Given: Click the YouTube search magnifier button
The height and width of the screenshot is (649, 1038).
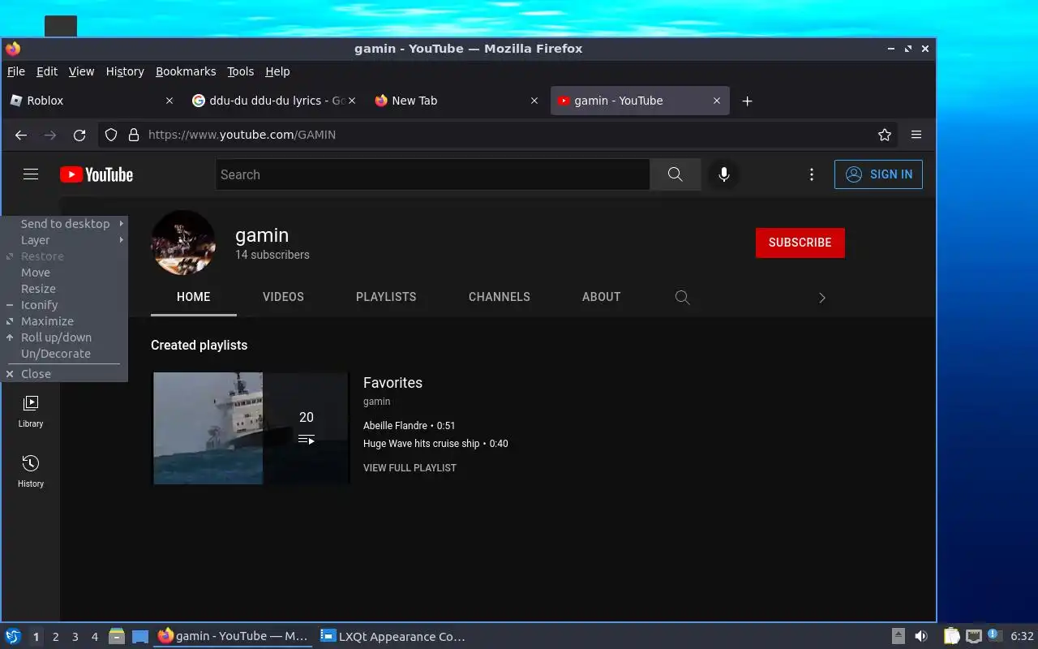Looking at the screenshot, I should tap(675, 174).
